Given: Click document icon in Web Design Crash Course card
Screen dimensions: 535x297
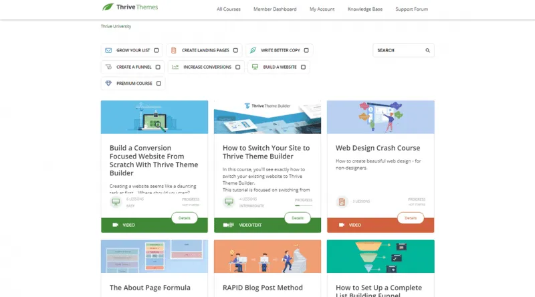Looking at the screenshot, I should (342, 202).
